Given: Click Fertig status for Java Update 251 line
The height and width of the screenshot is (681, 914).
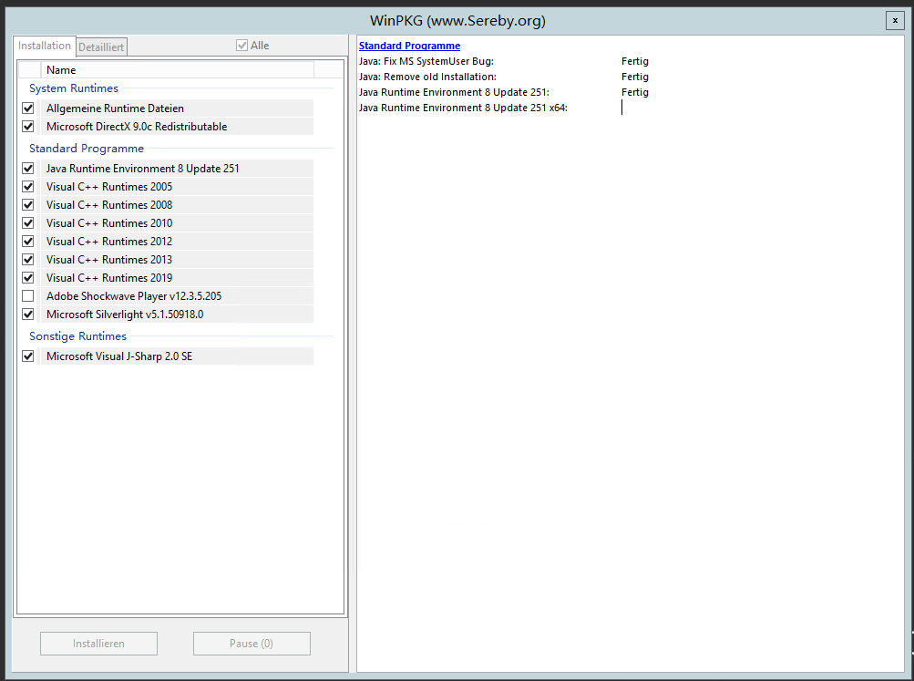Looking at the screenshot, I should tap(635, 92).
